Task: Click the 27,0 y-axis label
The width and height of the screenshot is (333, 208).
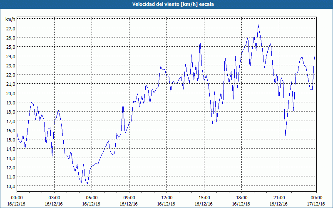Action: click(11, 28)
